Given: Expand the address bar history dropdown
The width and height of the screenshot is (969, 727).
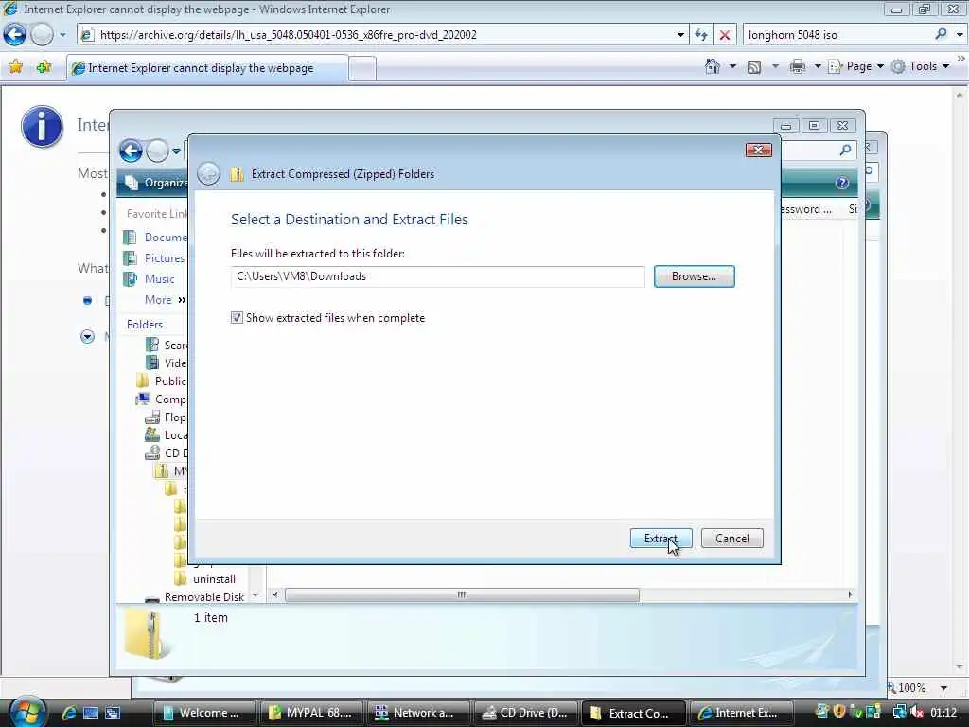Looking at the screenshot, I should 680,35.
